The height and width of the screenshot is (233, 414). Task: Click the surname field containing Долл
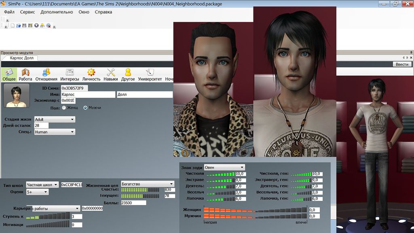coord(145,94)
